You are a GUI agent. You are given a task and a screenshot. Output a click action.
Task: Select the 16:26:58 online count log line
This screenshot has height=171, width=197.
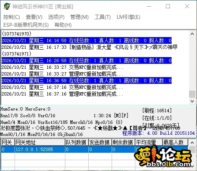87,60
